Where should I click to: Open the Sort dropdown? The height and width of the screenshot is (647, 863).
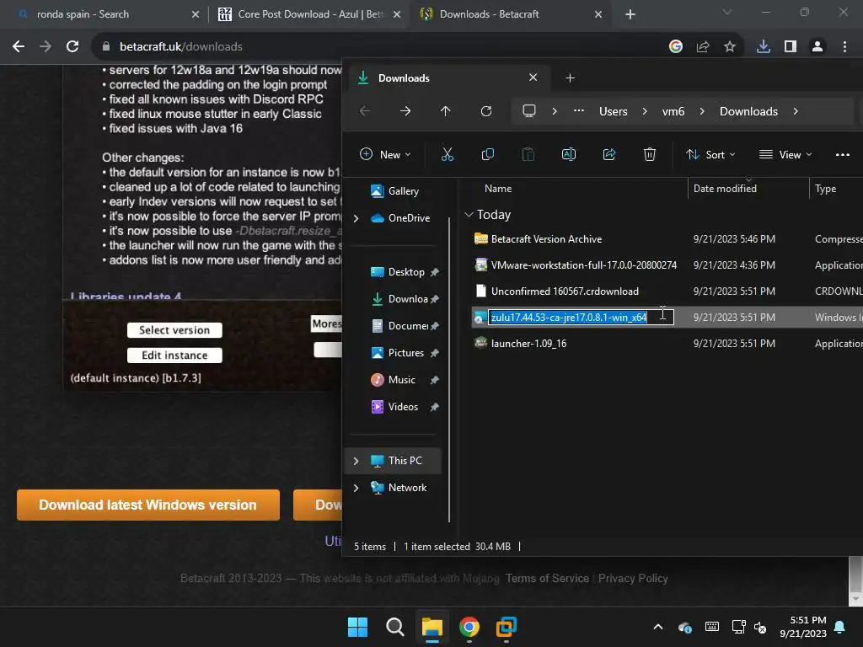tap(710, 155)
